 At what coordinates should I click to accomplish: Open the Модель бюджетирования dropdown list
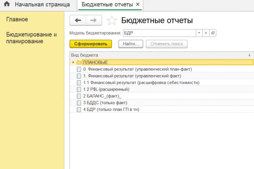[x=199, y=33]
